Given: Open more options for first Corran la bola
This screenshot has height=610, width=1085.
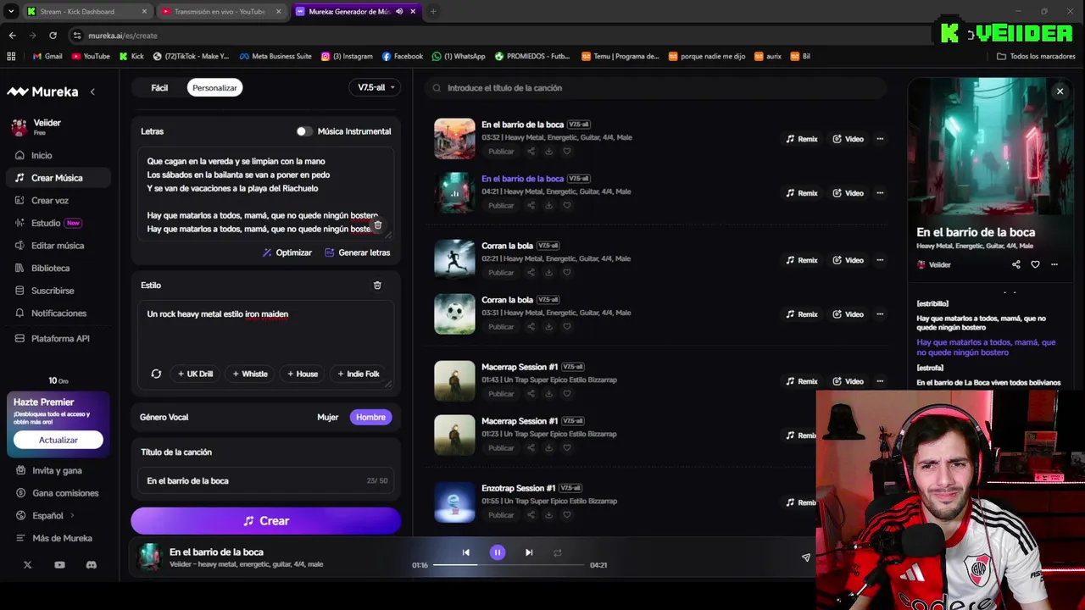Looking at the screenshot, I should (880, 260).
